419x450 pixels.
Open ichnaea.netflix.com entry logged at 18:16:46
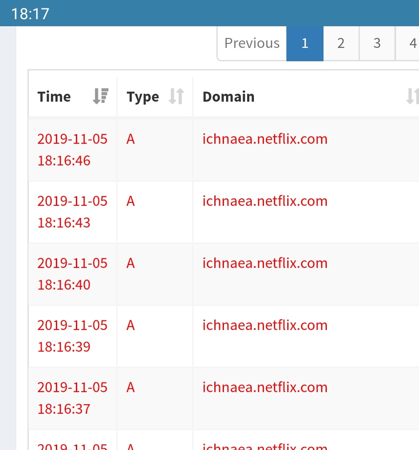tap(265, 139)
